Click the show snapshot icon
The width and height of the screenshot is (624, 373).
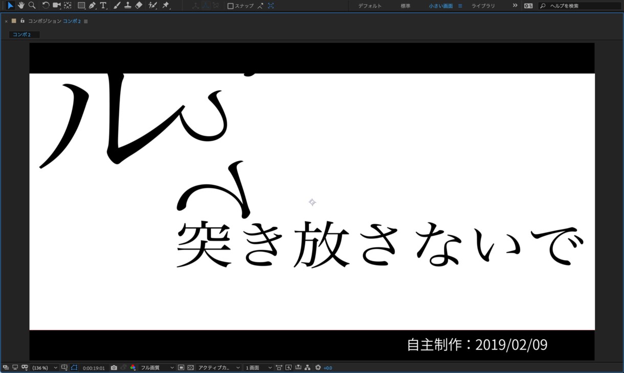tap(123, 367)
